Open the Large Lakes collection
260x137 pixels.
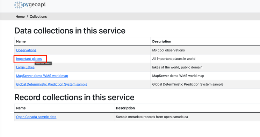click(x=26, y=67)
